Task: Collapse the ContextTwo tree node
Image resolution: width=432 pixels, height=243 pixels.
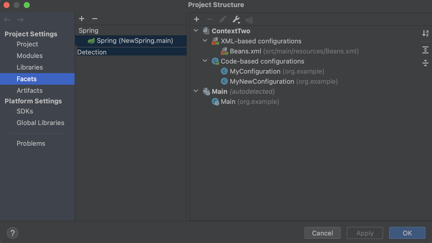Action: tap(196, 31)
